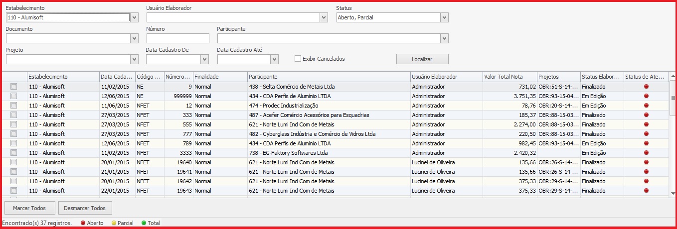Click red status dot for note 999999
Image resolution: width=677 pixels, height=229 pixels.
646,96
